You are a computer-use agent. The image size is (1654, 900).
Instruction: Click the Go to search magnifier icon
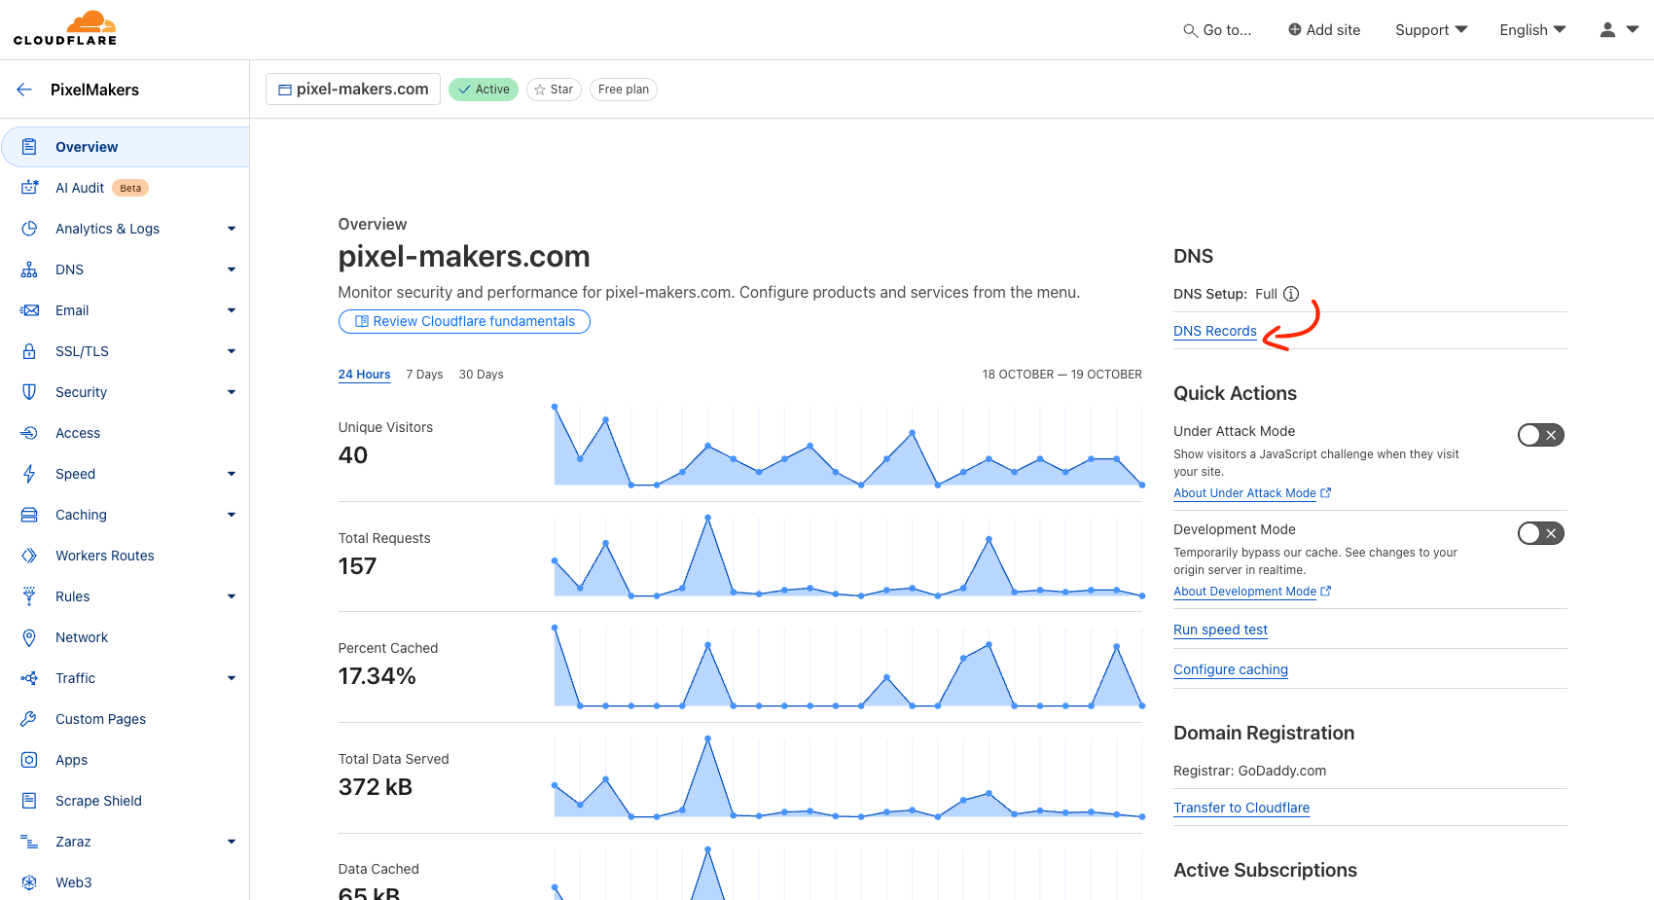pos(1190,30)
